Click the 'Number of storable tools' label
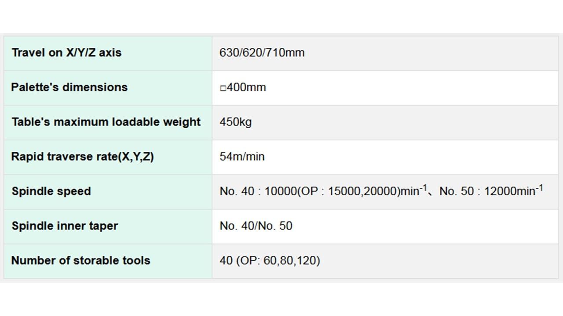Screen dimensions: 563x316 [x=80, y=261]
